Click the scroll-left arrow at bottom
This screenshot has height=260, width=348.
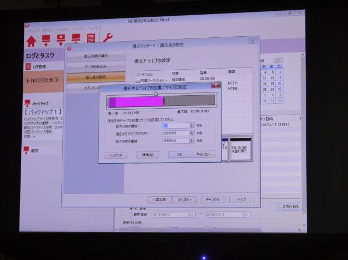point(117,230)
